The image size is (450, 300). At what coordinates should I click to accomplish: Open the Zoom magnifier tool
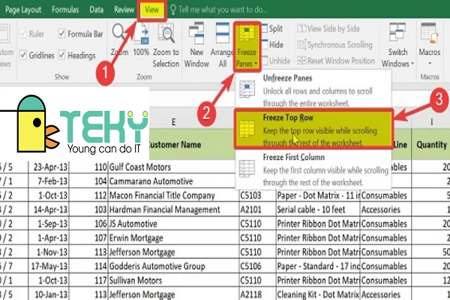[x=119, y=40]
